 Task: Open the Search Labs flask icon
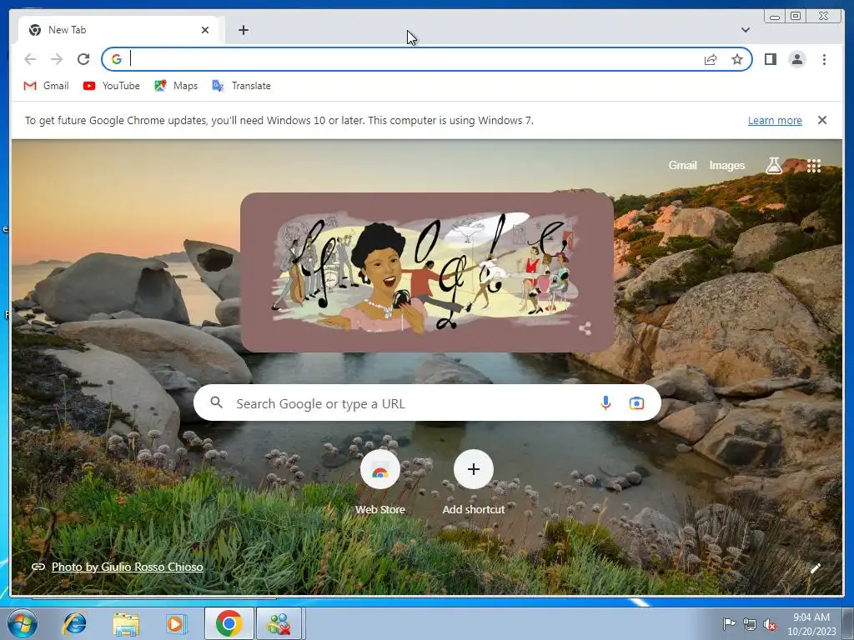tap(773, 166)
